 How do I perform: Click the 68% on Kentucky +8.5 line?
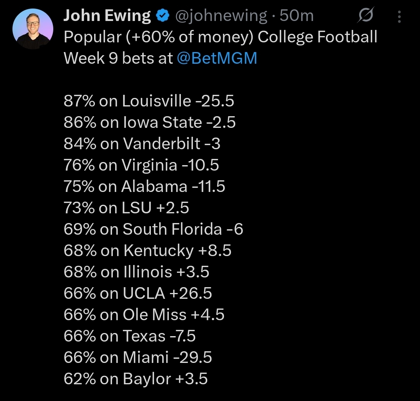click(147, 251)
